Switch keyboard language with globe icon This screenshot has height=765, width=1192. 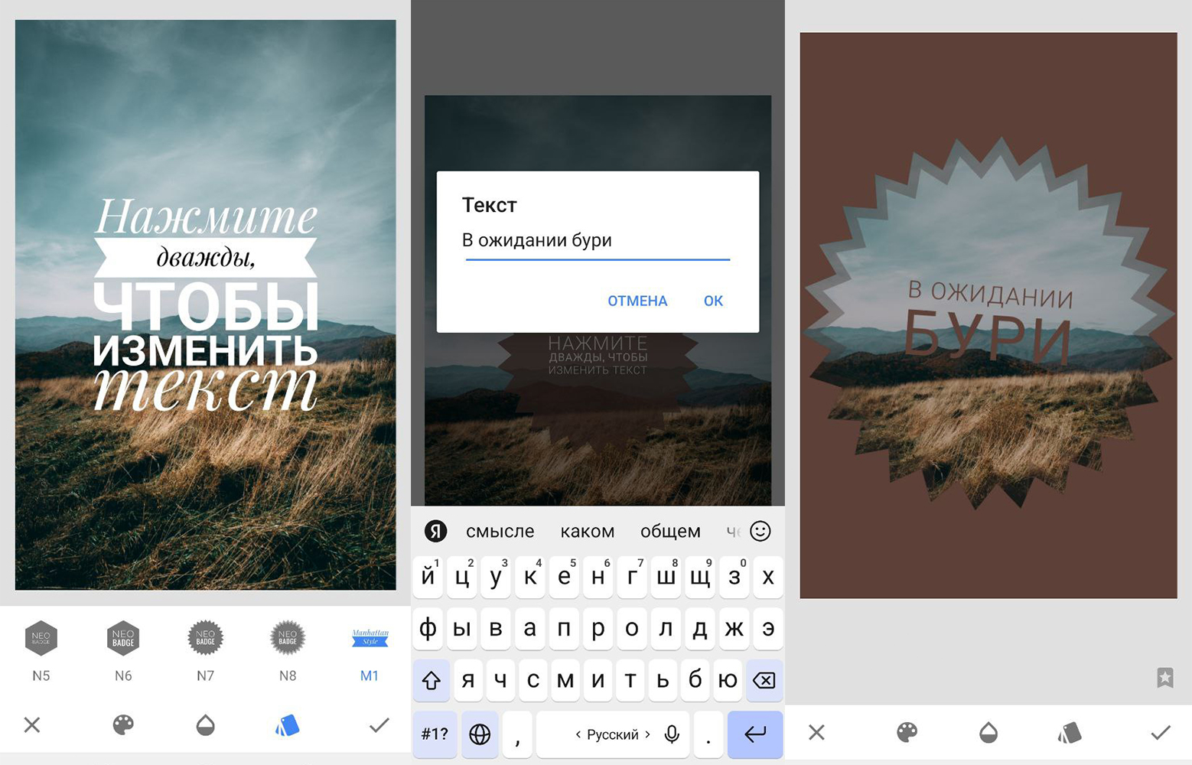tap(480, 734)
